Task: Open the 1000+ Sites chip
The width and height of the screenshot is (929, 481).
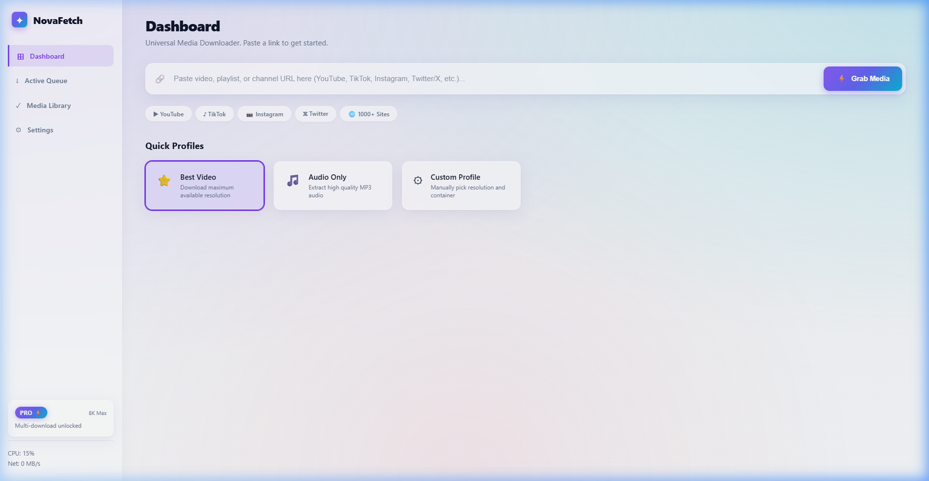Action: coord(369,114)
